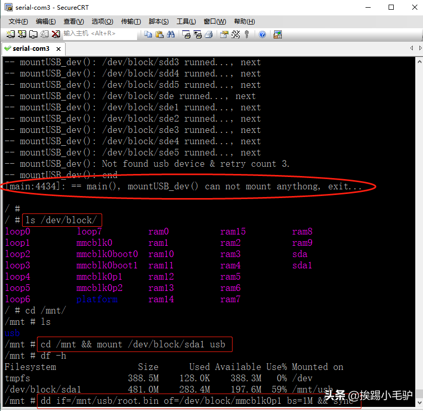Click the 'loop7' device entry

pyautogui.click(x=89, y=231)
